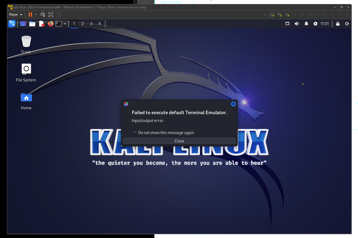This screenshot has height=238, width=358.
Task: Switch to workspace 2
Action: pyautogui.click(x=82, y=24)
